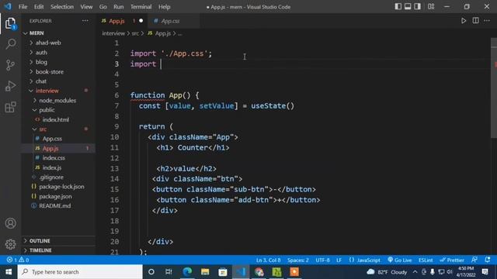Toggle the primary side bar layout icon
Image resolution: width=497 pixels, height=279 pixels.
(398, 7)
